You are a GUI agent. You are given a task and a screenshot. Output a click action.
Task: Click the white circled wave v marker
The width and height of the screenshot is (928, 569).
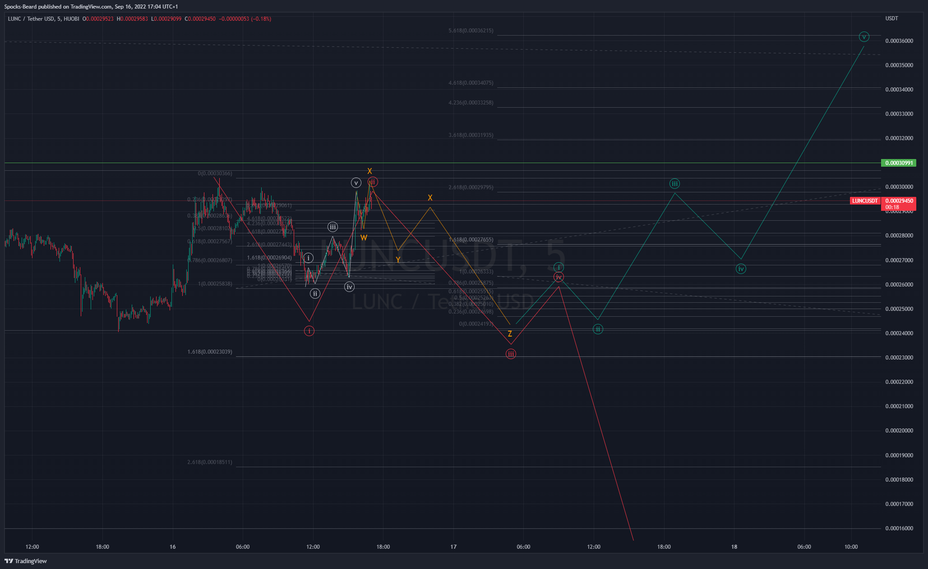coord(356,183)
